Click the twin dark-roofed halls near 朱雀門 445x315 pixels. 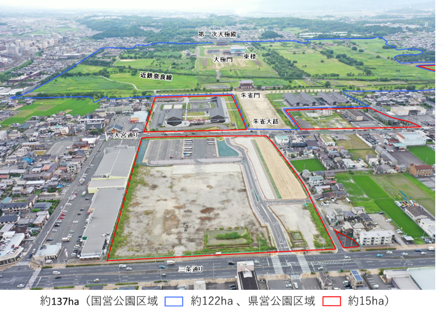click(x=195, y=113)
